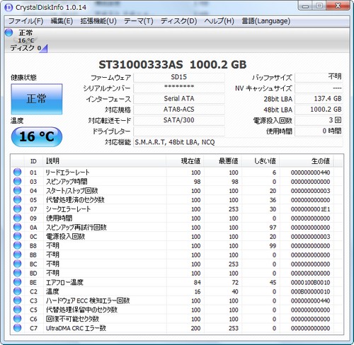
Task: Click status orb for C7 UltraDMA CRC エラー数
Action: [x=17, y=328]
